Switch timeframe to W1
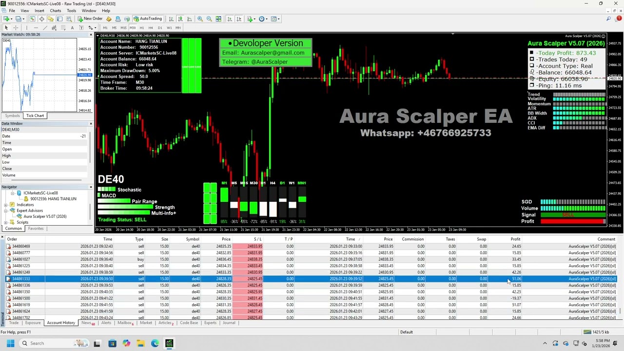The height and width of the screenshot is (351, 624). [x=169, y=27]
